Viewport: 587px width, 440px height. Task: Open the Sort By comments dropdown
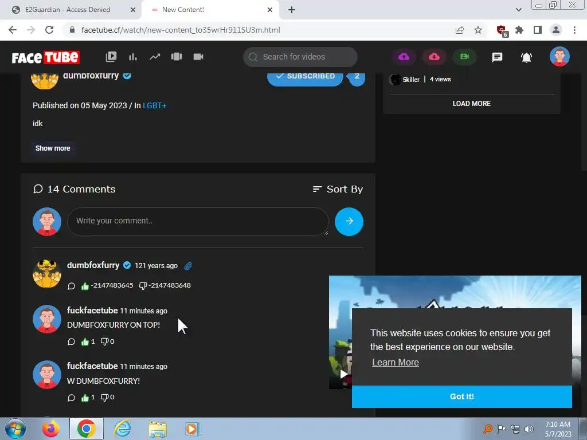pyautogui.click(x=338, y=189)
